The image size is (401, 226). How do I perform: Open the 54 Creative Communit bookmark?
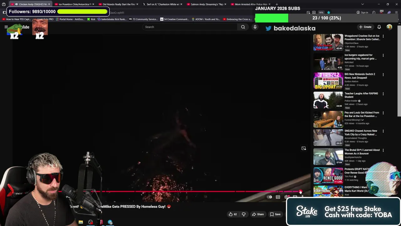pyautogui.click(x=174, y=19)
